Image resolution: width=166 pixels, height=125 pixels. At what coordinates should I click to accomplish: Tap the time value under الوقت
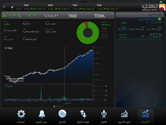pyautogui.click(x=8, y=40)
